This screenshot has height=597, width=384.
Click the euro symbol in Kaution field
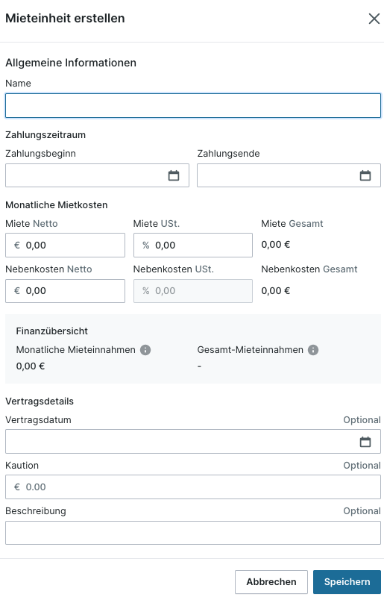tap(16, 487)
